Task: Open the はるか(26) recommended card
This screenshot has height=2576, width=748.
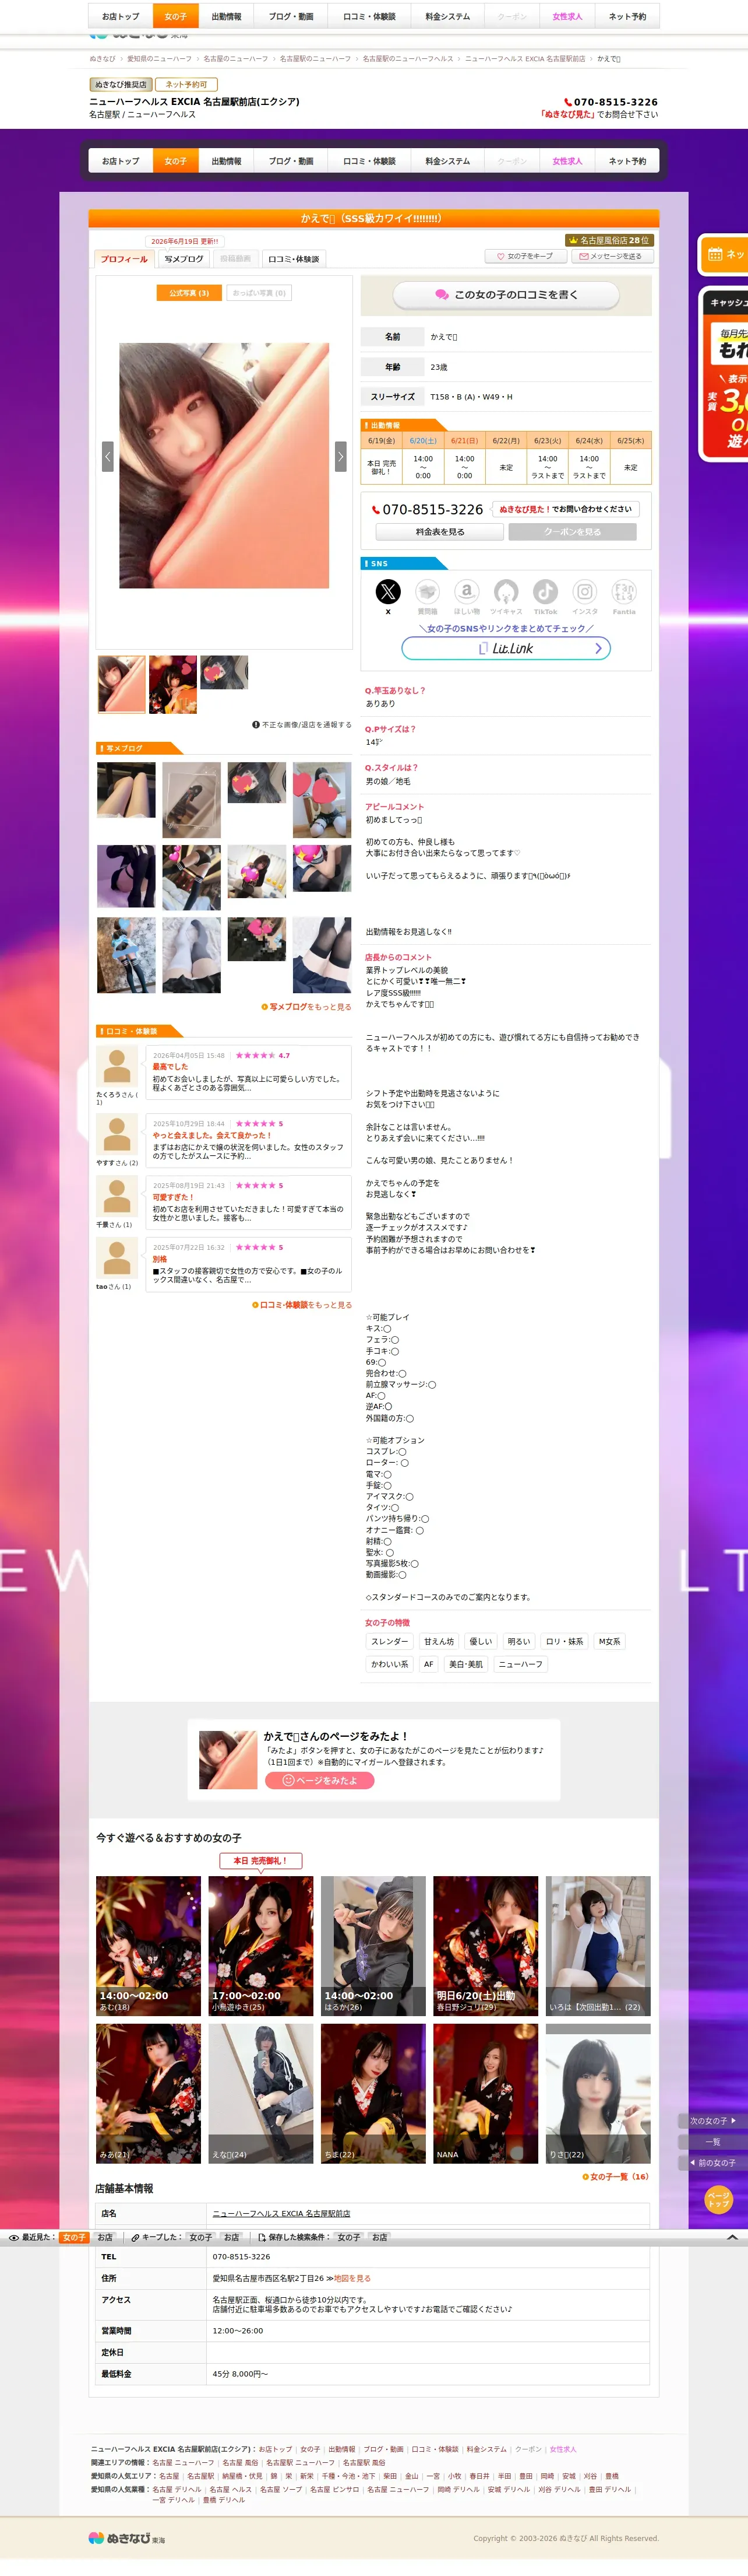Action: click(373, 1946)
